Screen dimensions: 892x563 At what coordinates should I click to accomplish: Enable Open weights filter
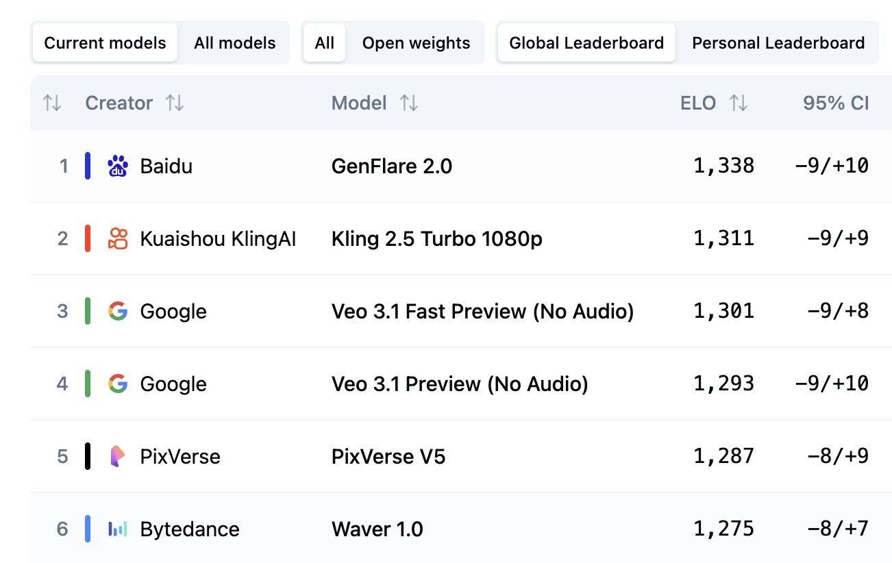coord(416,43)
